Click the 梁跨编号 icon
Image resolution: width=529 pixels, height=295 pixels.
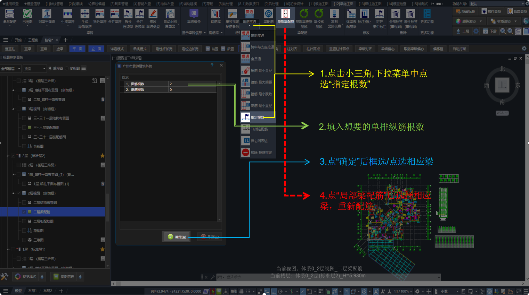pos(194,15)
